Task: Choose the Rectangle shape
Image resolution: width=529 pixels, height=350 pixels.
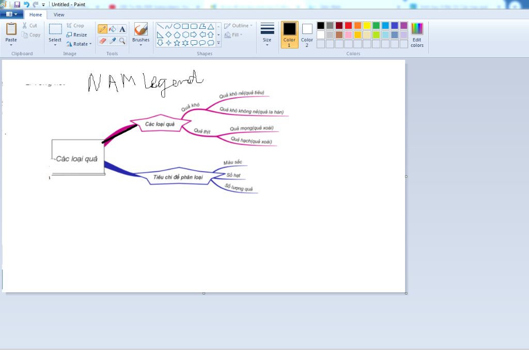Action: coord(185,26)
